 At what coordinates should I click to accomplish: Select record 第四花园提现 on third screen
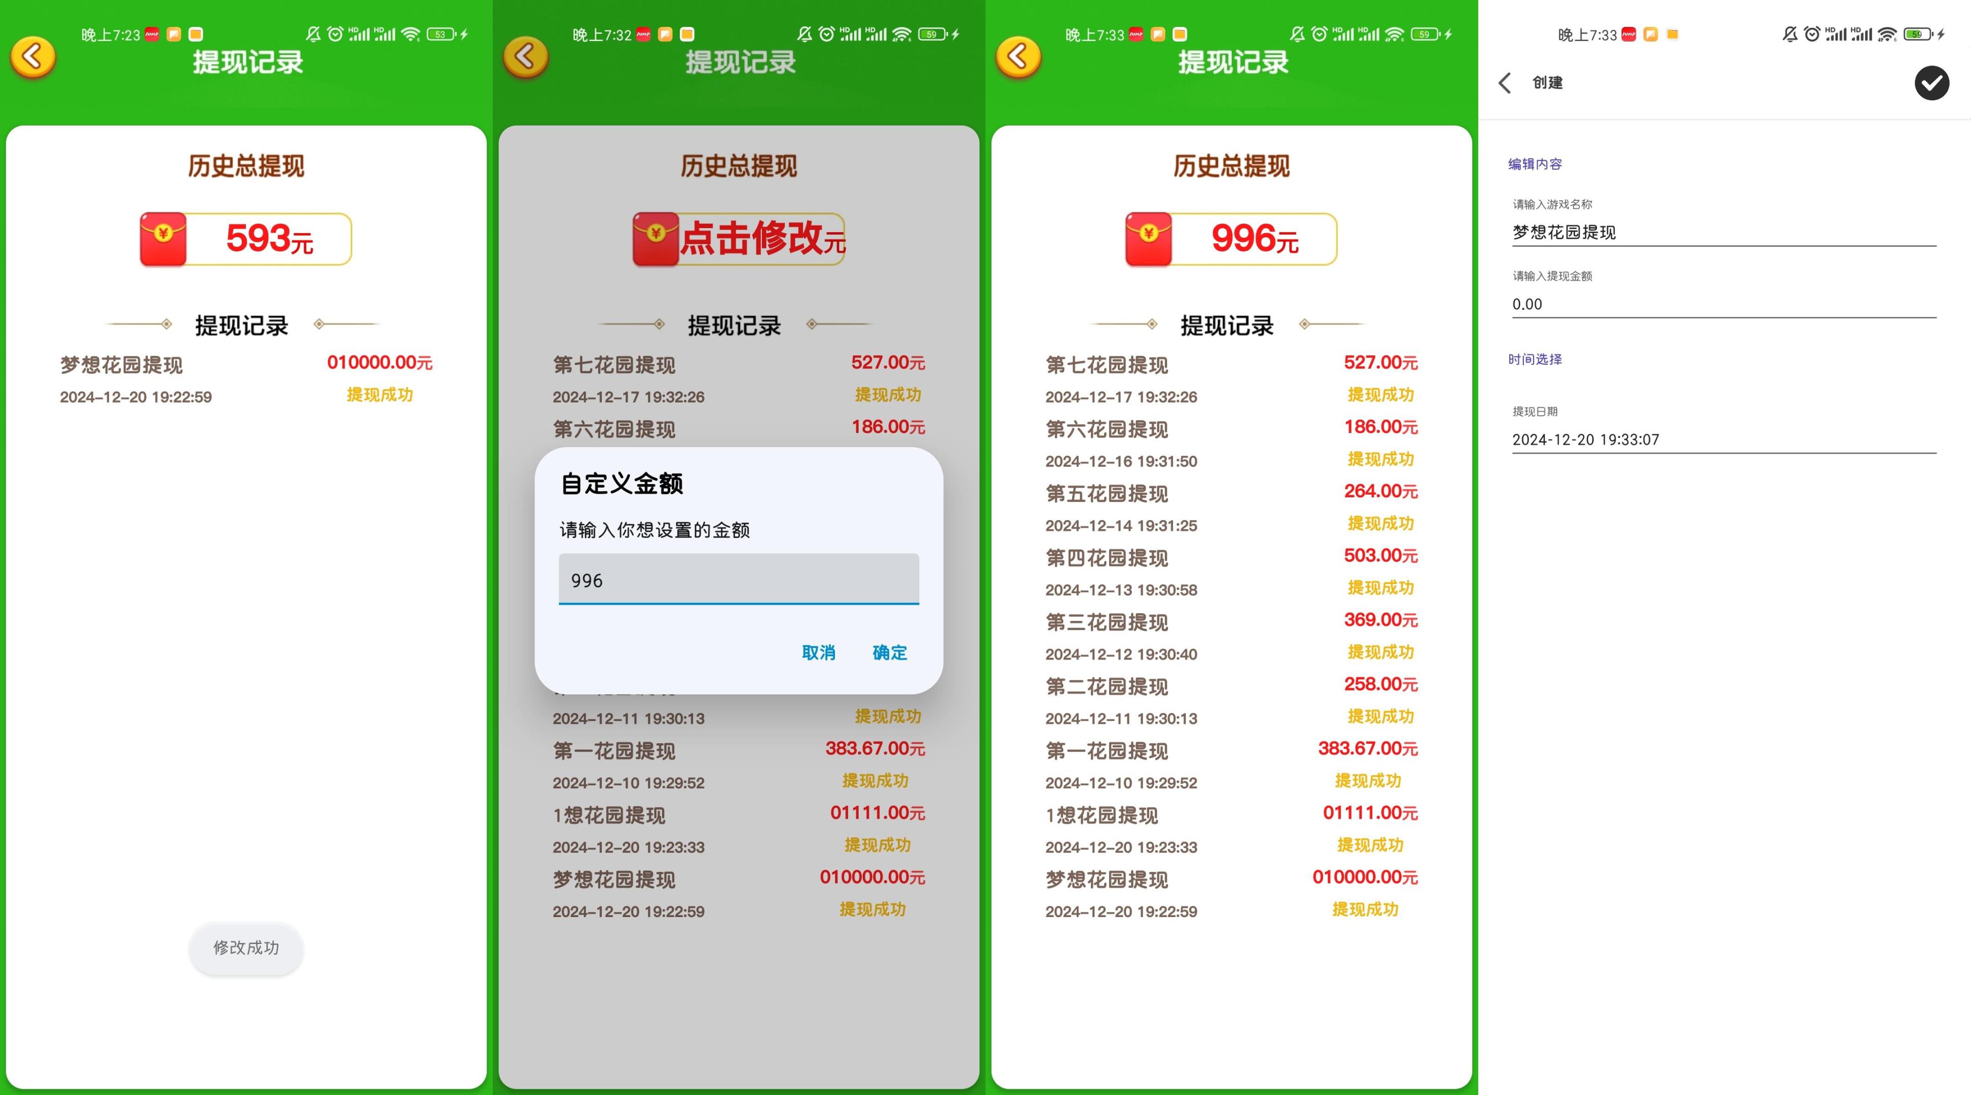coord(1231,572)
